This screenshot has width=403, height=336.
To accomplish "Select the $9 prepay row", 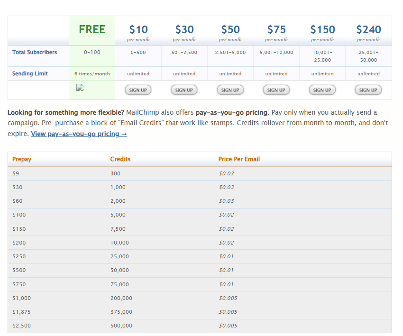I will click(x=200, y=173).
